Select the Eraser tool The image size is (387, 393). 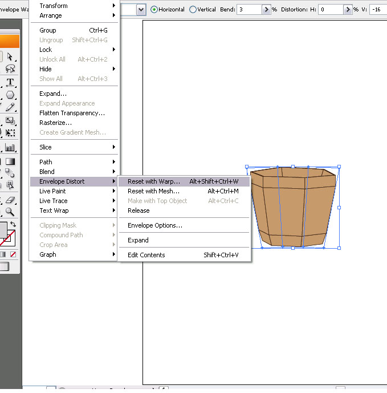10,200
